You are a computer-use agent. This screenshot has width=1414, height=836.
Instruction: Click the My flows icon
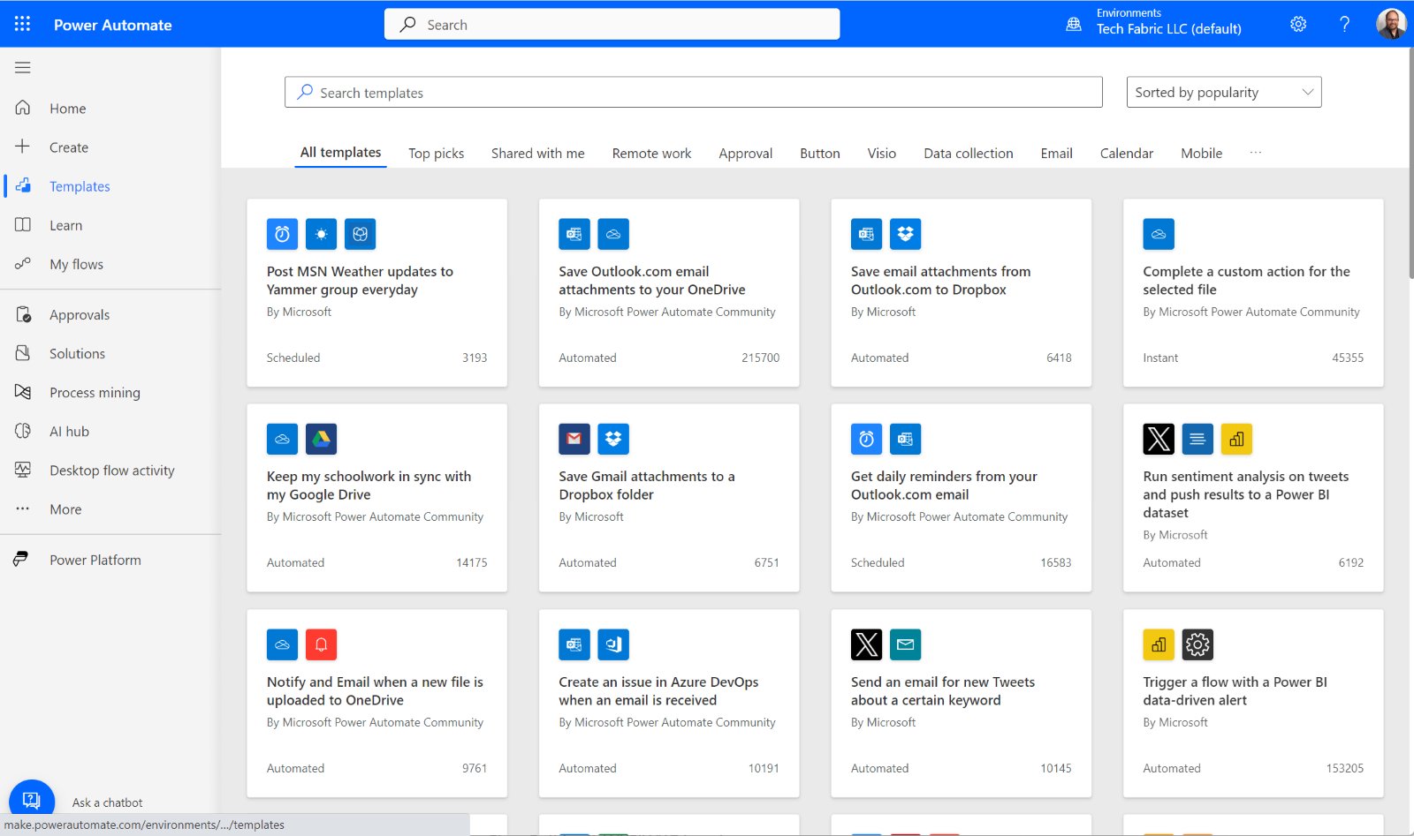point(23,263)
